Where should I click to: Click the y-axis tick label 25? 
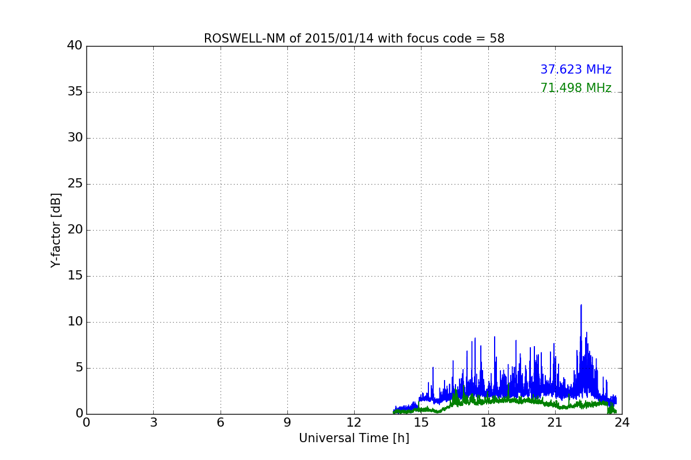75,184
